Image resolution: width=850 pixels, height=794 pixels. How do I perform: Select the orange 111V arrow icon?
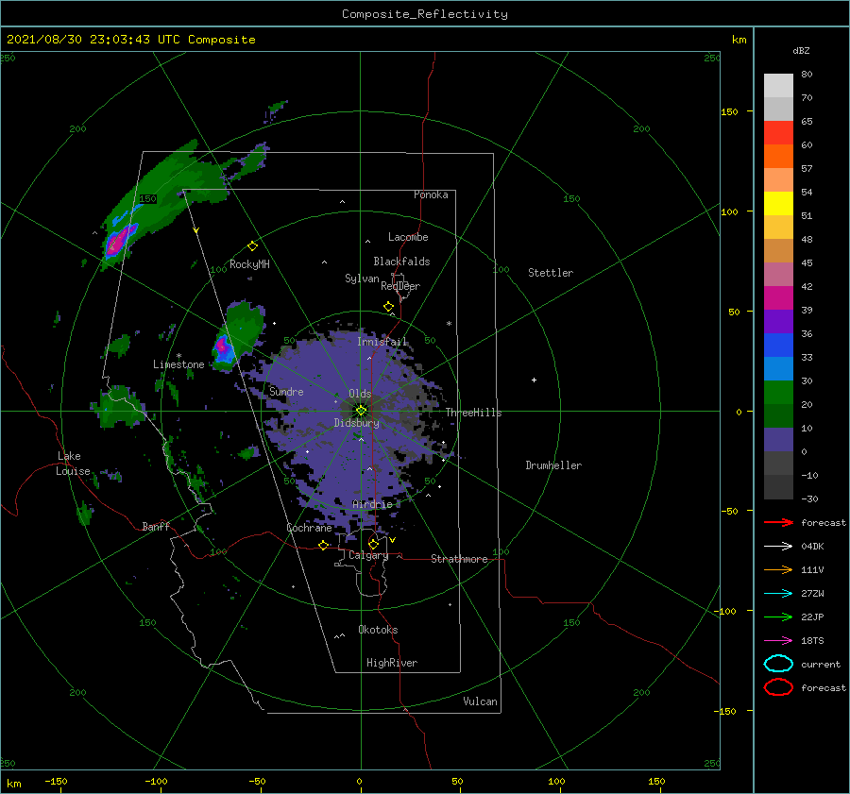tap(778, 569)
